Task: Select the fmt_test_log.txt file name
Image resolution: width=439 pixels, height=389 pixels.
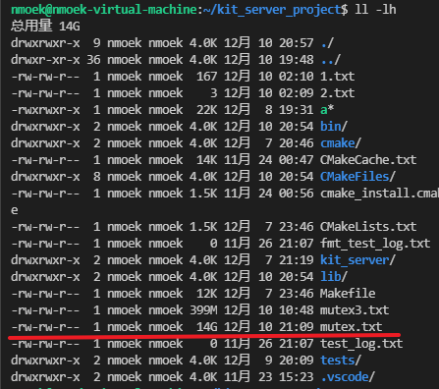Action: pyautogui.click(x=375, y=244)
